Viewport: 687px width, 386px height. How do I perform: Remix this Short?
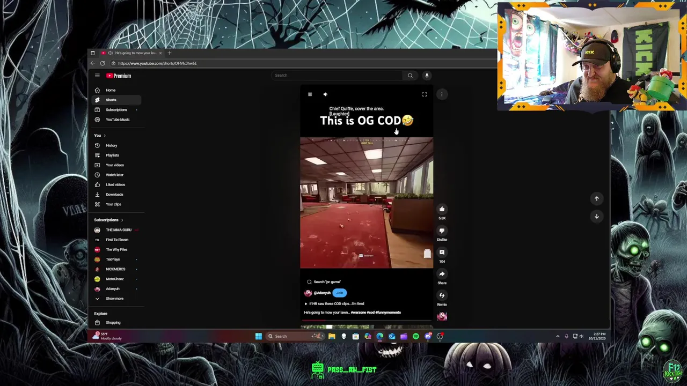(442, 295)
